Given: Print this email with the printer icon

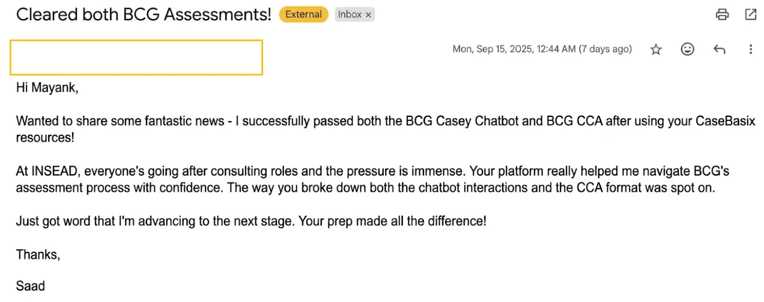Looking at the screenshot, I should [722, 15].
